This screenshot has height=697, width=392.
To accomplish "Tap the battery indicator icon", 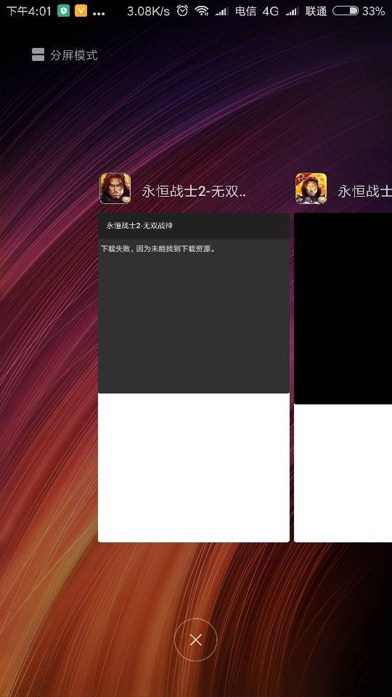I will (346, 11).
